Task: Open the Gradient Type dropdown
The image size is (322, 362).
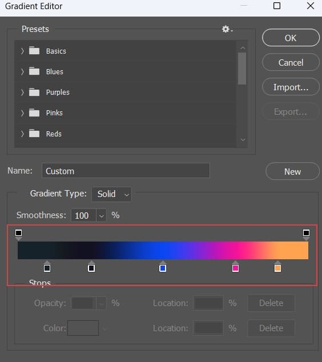Action: (112, 194)
